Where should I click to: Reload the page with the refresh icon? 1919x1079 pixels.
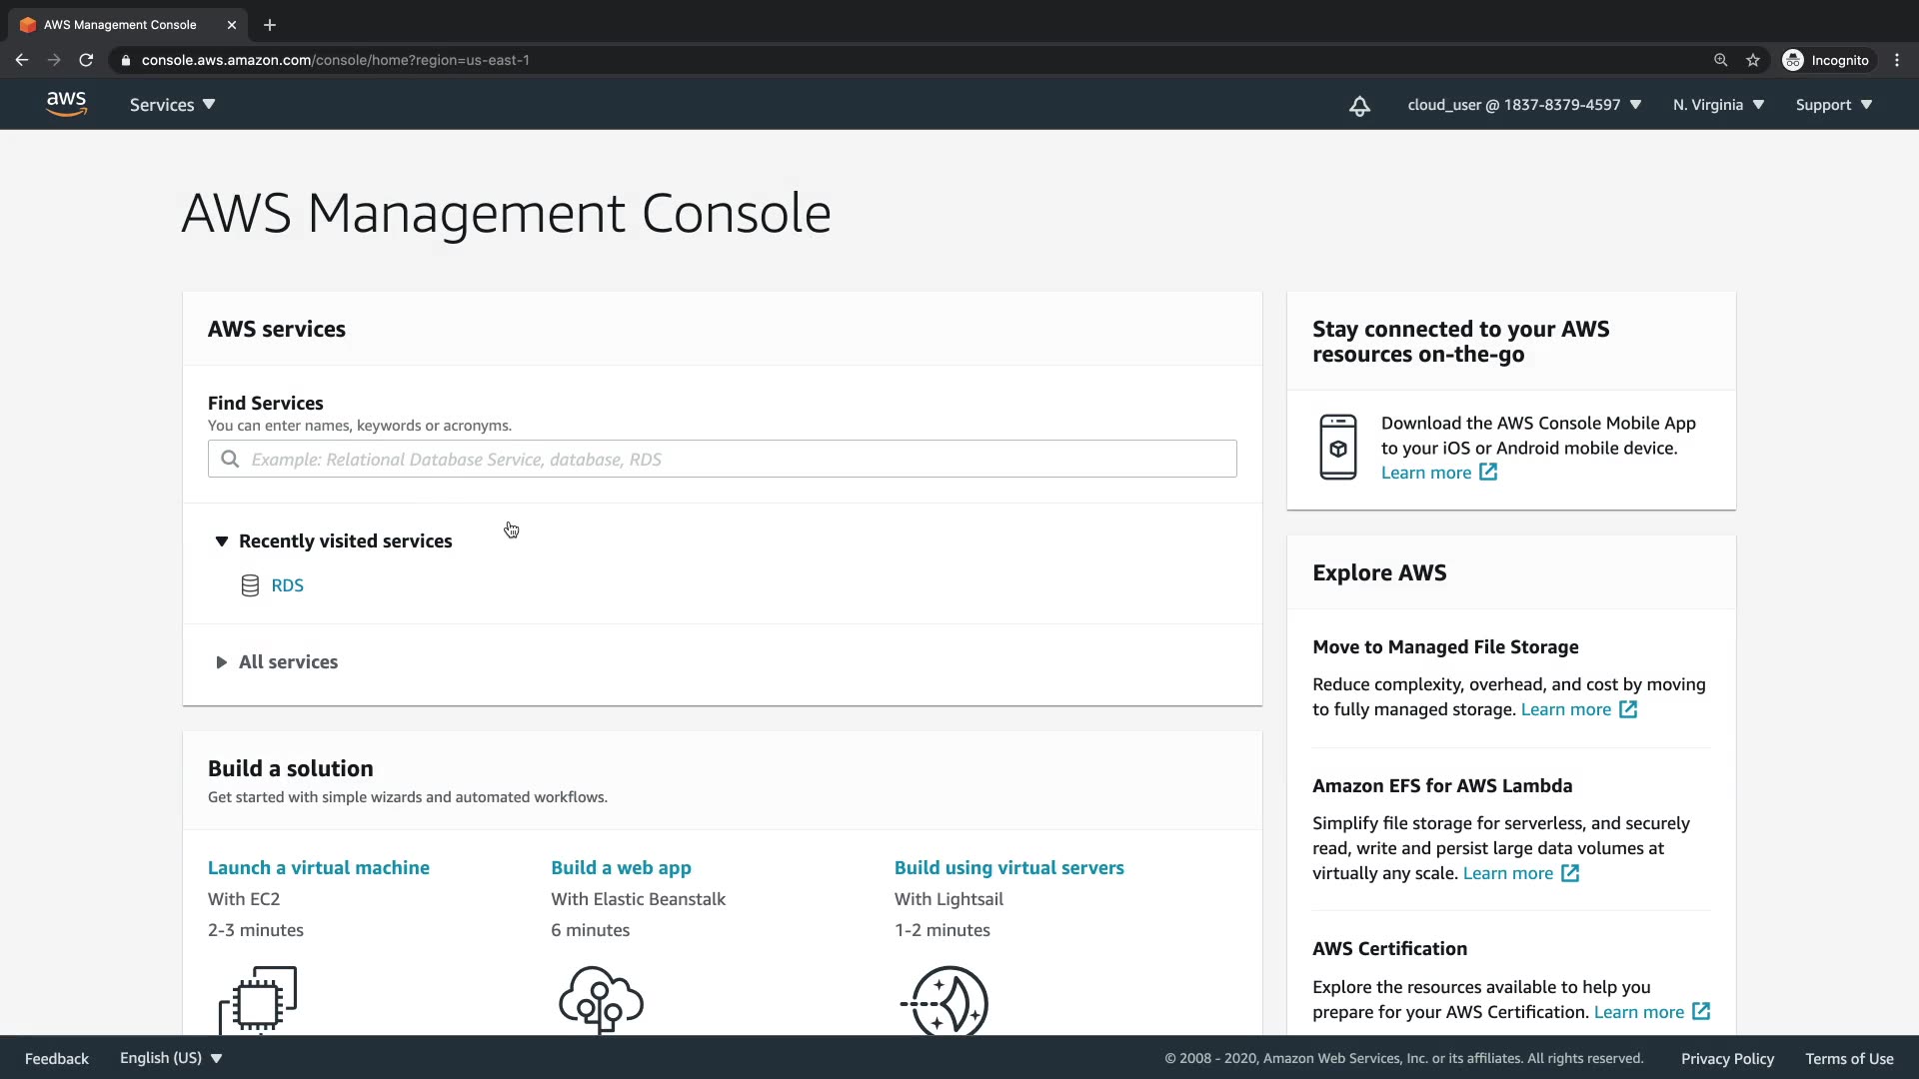(86, 60)
